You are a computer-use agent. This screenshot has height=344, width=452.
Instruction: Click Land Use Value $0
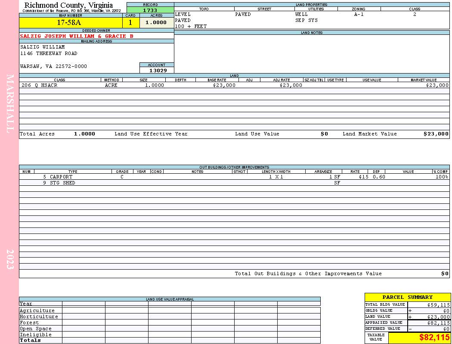(x=324, y=134)
